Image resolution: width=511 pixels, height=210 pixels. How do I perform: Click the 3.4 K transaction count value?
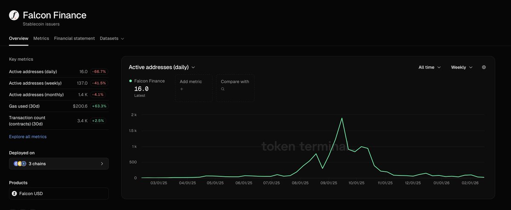83,121
